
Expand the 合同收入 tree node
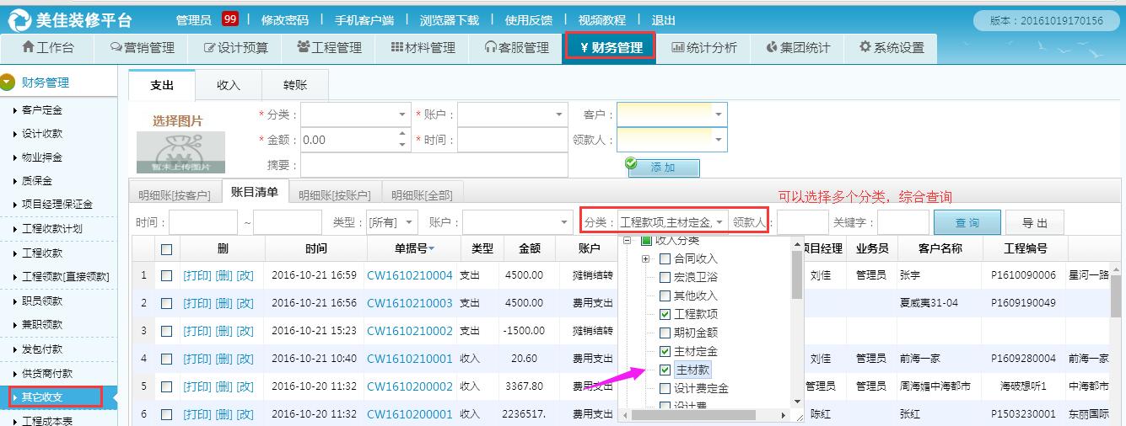click(x=645, y=258)
